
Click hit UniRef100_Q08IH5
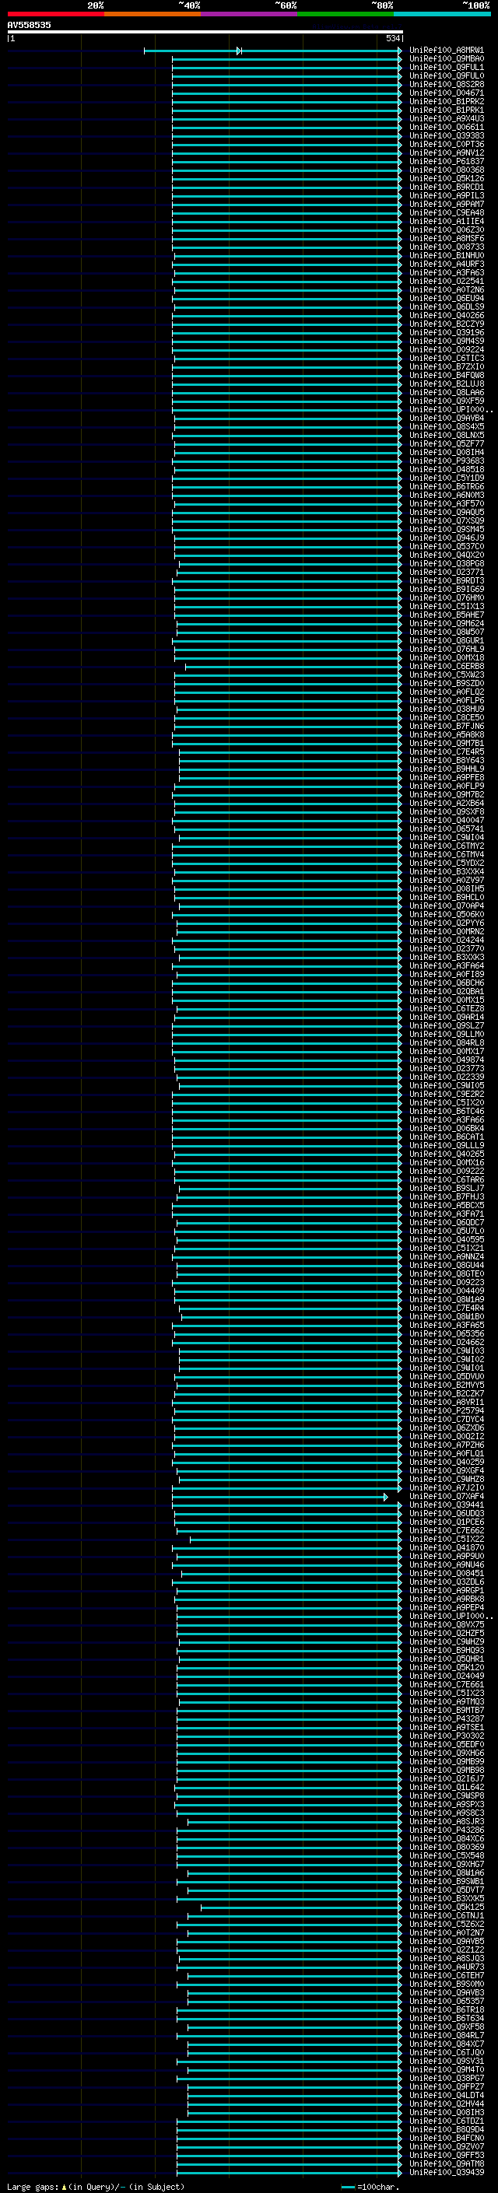point(446,888)
